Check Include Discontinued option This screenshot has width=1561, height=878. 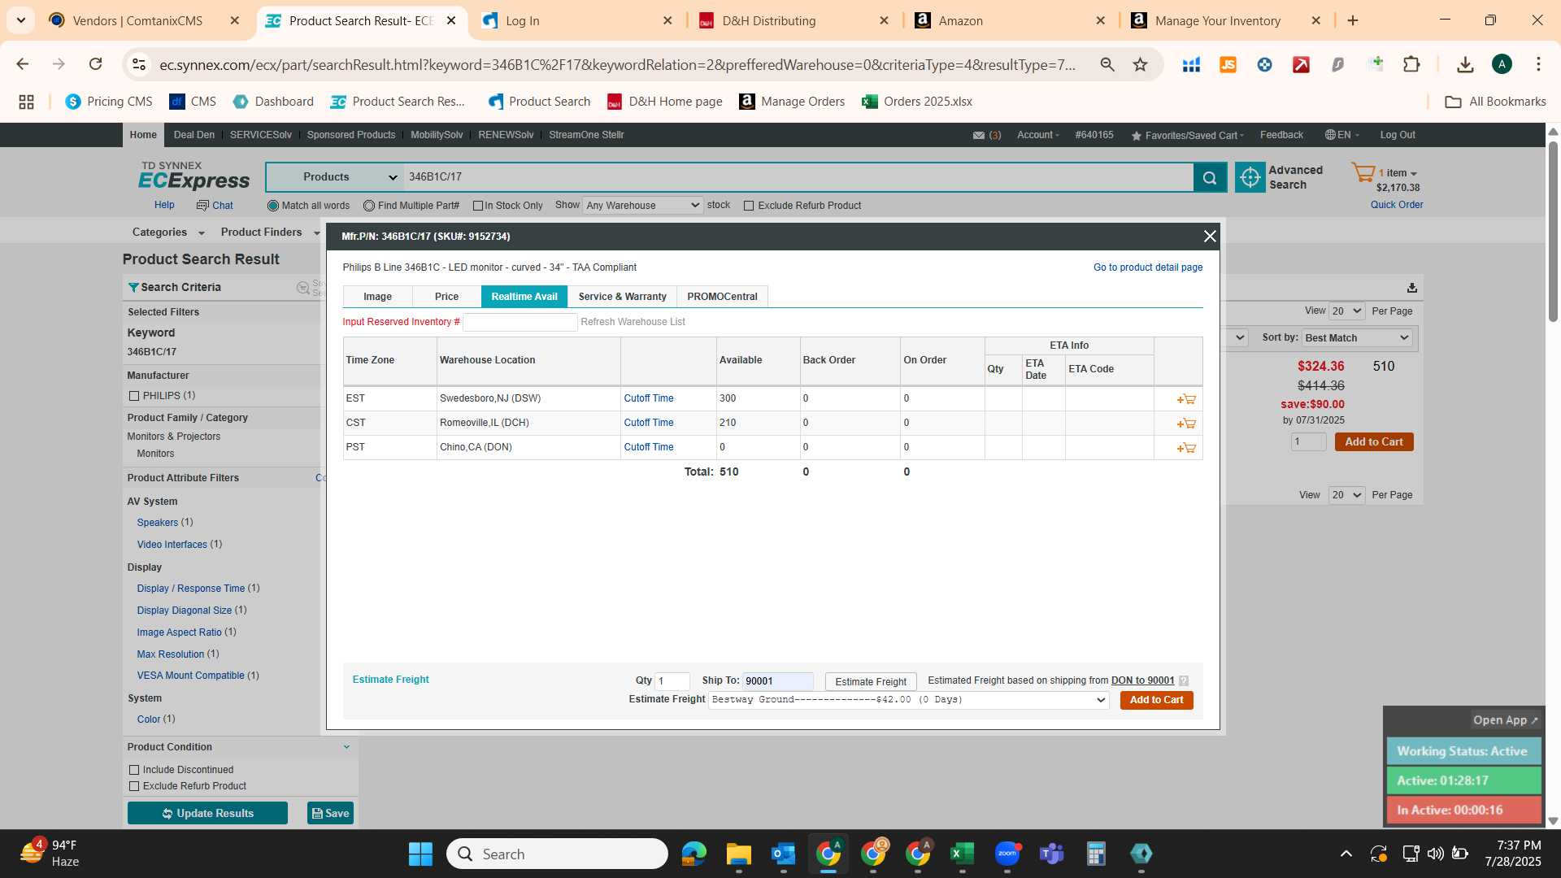(x=134, y=770)
